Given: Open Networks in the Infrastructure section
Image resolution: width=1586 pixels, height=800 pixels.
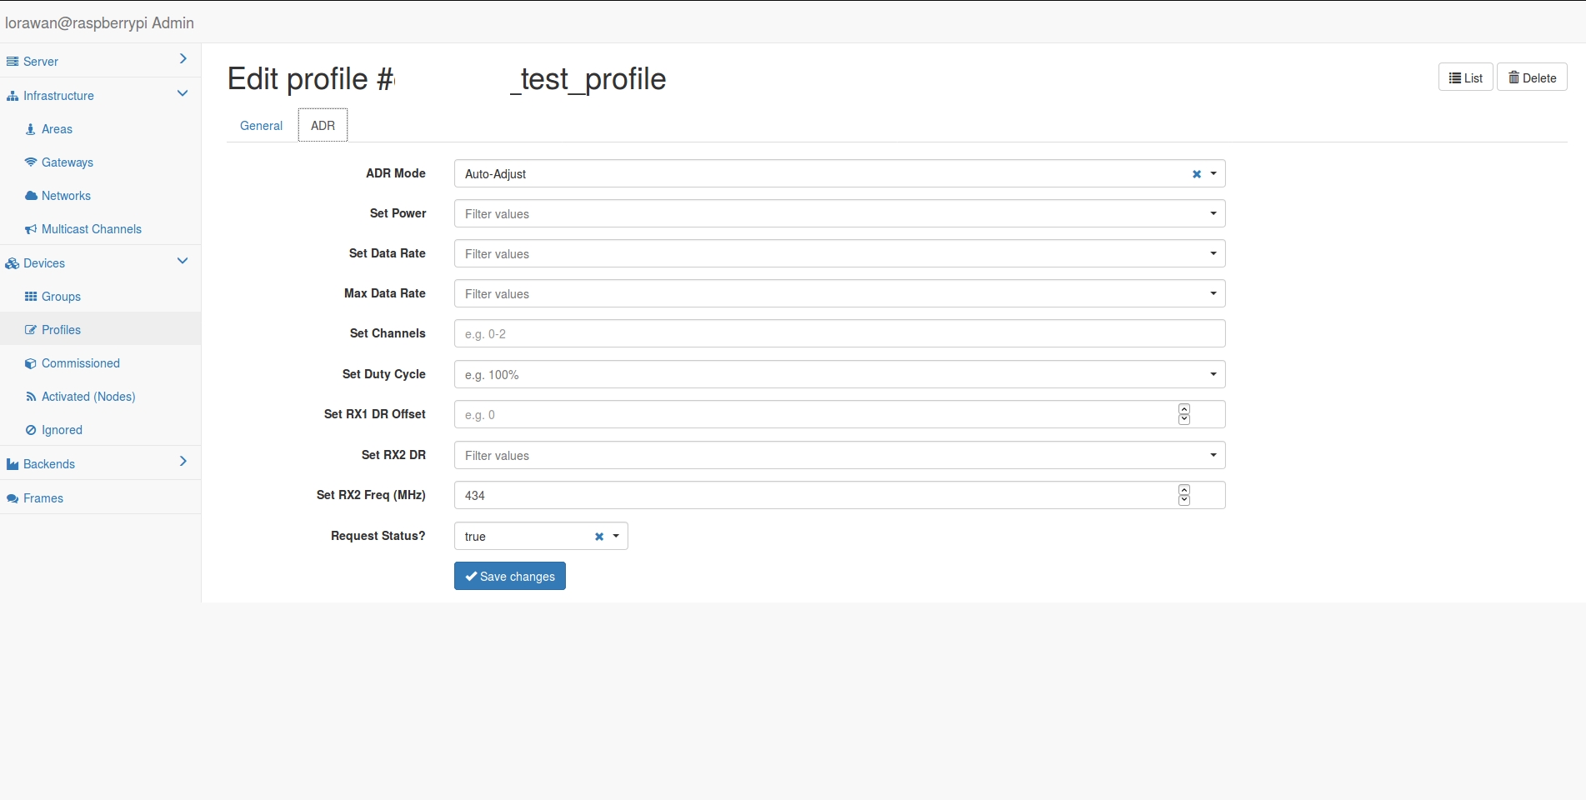Looking at the screenshot, I should 66,196.
